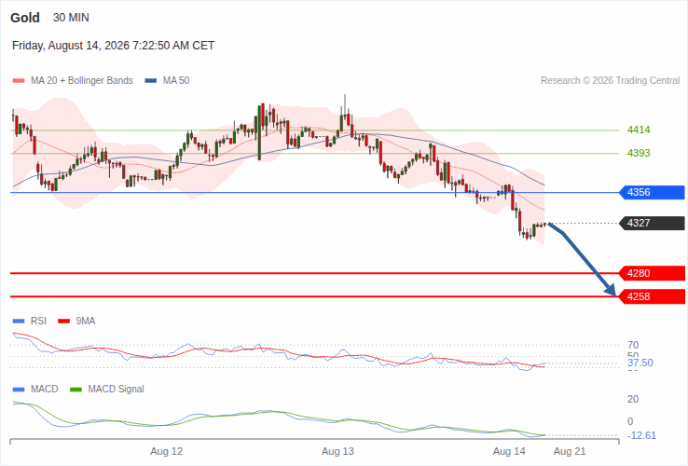688x466 pixels.
Task: Click the red 4258 support price tag
Action: [x=652, y=296]
